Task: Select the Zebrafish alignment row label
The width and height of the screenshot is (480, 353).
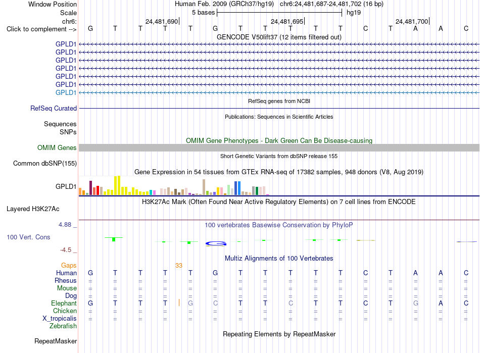Action: pyautogui.click(x=63, y=326)
